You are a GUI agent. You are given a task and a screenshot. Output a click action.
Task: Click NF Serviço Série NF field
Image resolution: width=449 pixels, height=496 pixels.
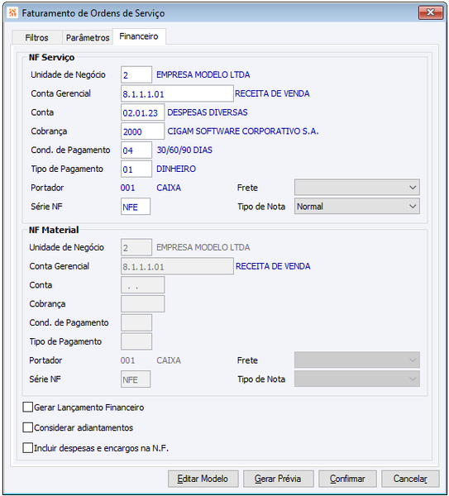[136, 207]
